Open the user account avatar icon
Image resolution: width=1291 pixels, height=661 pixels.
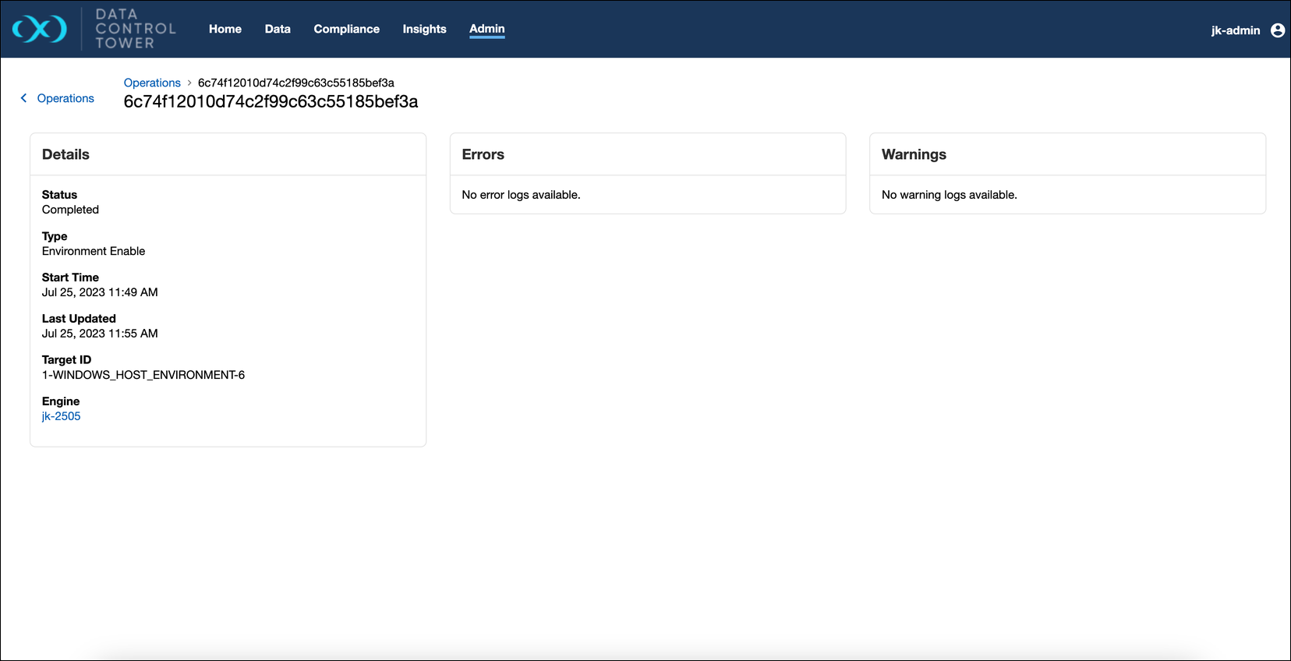[x=1277, y=30]
